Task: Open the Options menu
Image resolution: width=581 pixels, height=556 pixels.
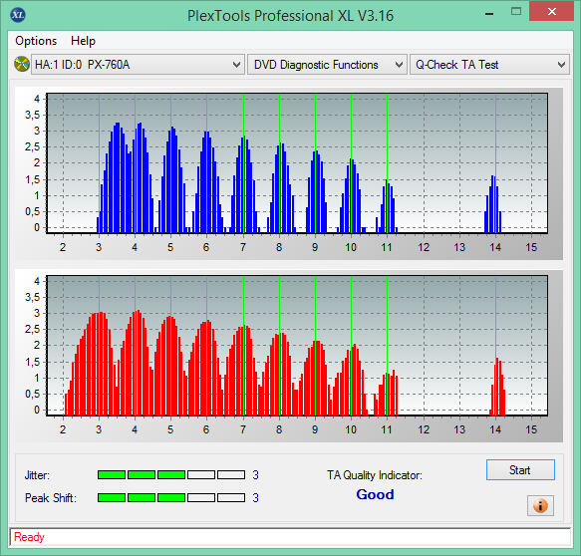Action: tap(36, 41)
